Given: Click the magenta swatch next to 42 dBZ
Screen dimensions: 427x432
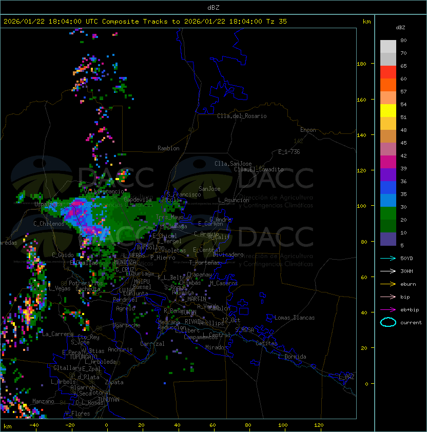Looking at the screenshot, I should (x=388, y=162).
